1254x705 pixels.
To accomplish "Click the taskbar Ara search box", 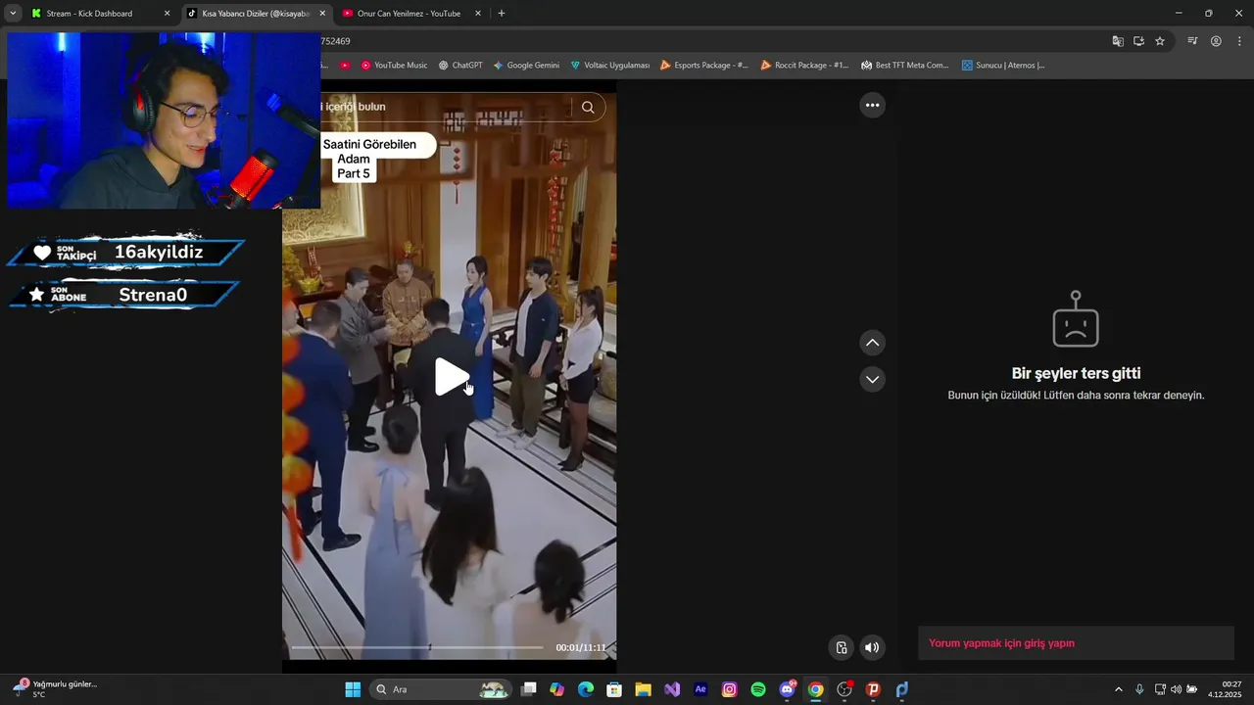I will click(x=441, y=689).
